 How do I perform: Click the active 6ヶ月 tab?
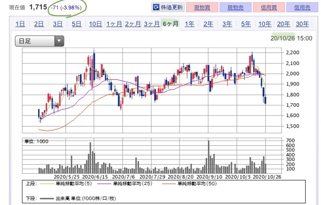(x=171, y=24)
